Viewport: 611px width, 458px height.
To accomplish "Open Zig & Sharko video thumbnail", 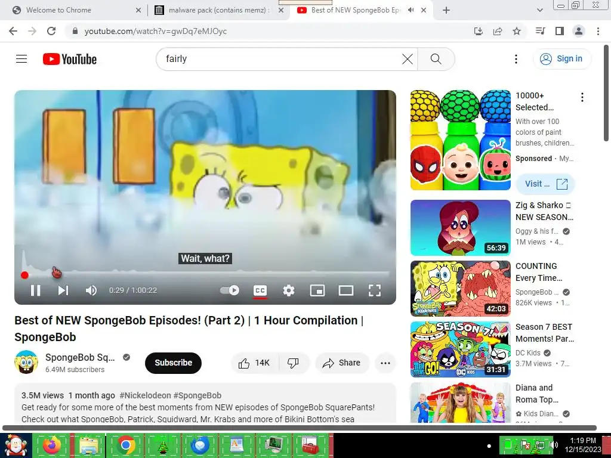I will 460,227.
